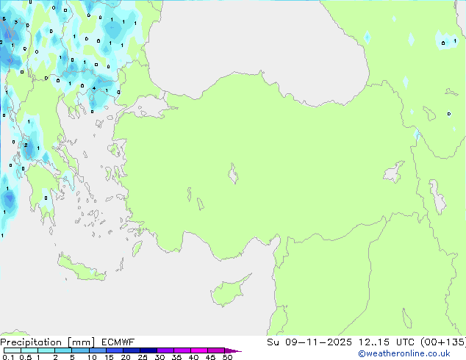
Task: Click the '30' legend scale value
Action: (x=159, y=357)
